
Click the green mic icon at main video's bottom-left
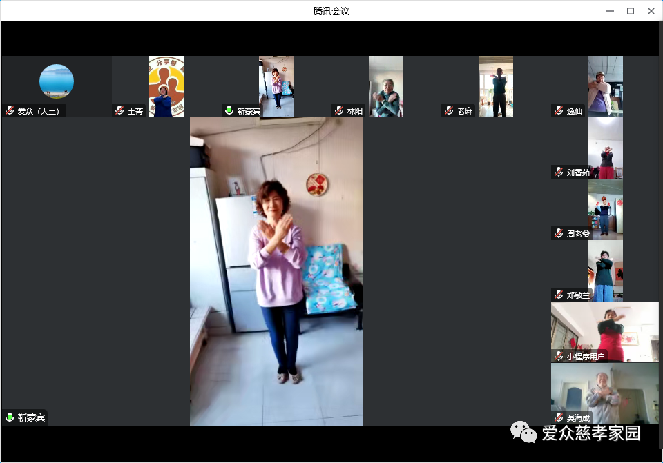click(10, 417)
